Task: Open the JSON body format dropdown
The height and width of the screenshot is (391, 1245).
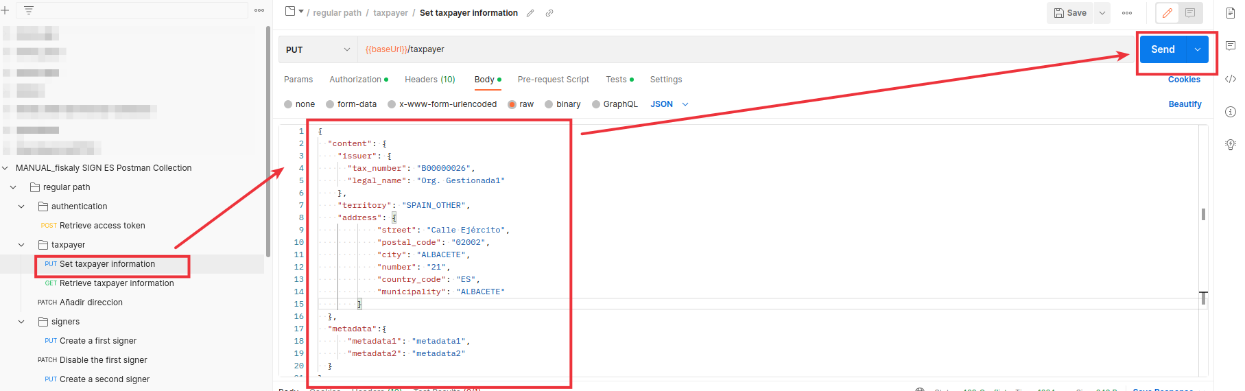Action: tap(669, 104)
